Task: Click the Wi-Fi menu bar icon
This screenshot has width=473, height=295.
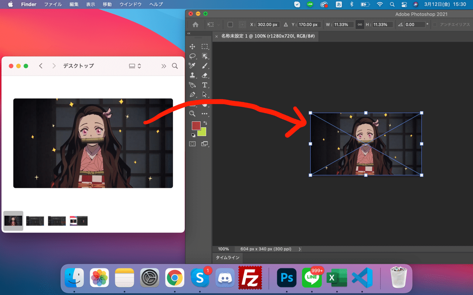Action: click(380, 4)
